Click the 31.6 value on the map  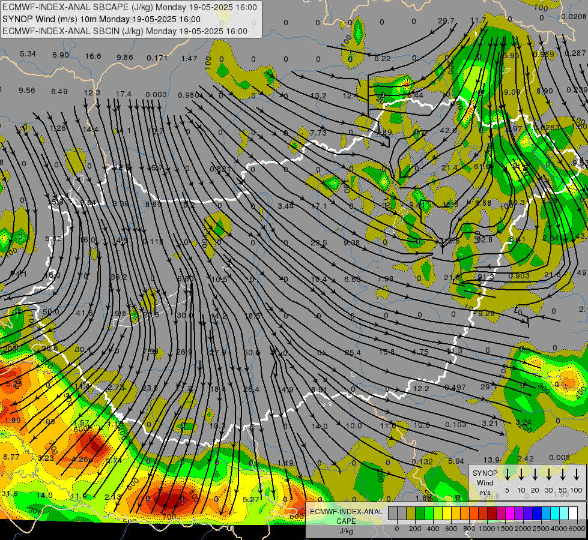coord(10,494)
